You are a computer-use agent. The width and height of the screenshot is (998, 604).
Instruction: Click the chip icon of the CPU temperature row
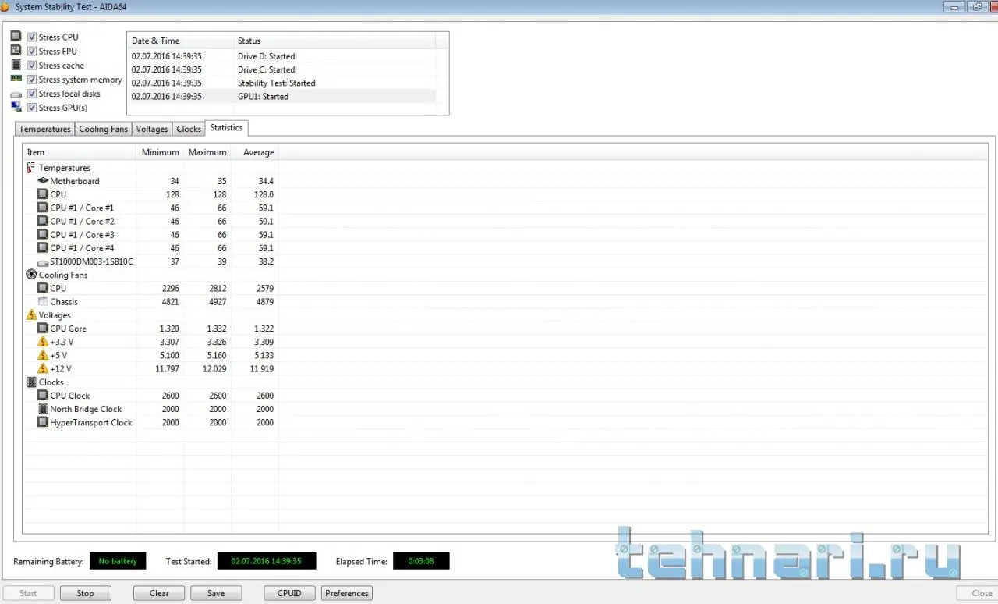pyautogui.click(x=43, y=194)
